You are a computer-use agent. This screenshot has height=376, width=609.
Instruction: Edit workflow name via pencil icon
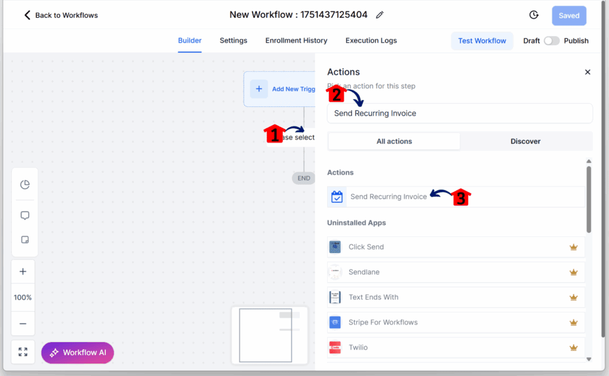click(379, 15)
